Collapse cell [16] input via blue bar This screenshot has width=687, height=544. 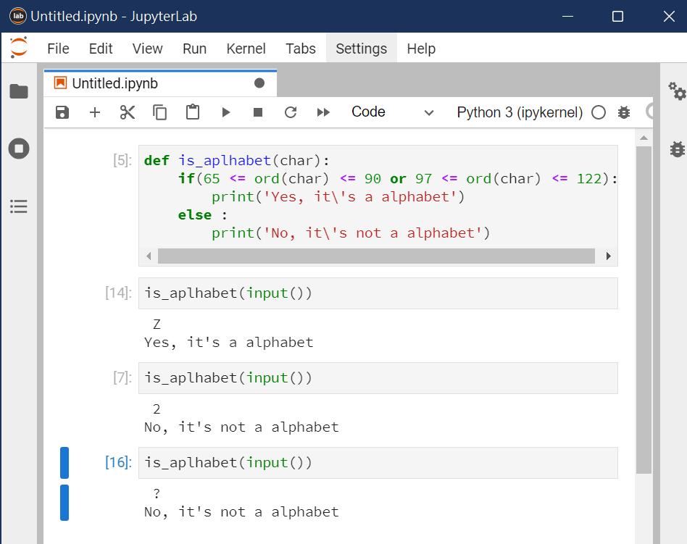tap(64, 463)
